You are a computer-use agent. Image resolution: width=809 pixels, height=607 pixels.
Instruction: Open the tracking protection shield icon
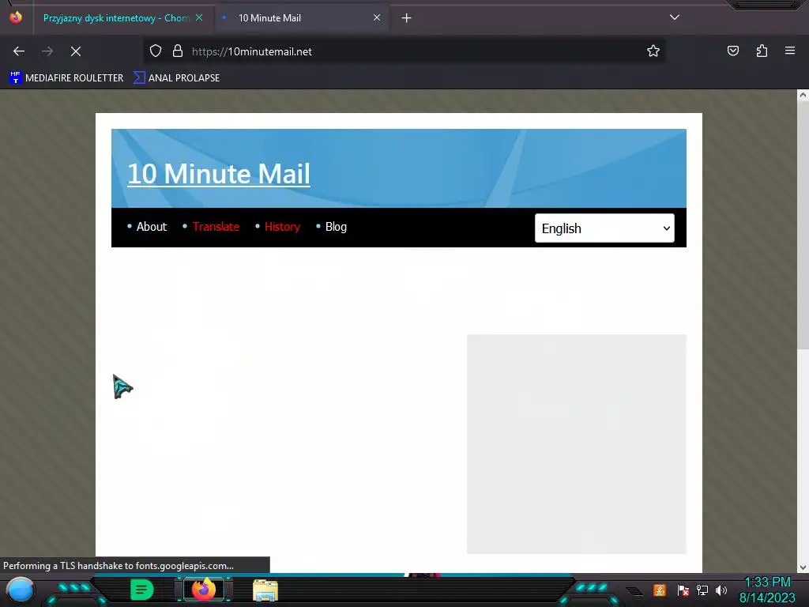156,51
